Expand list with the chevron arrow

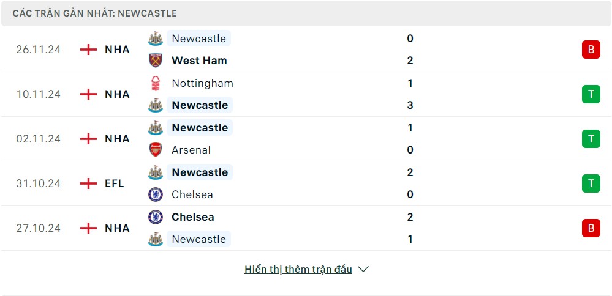click(x=363, y=269)
